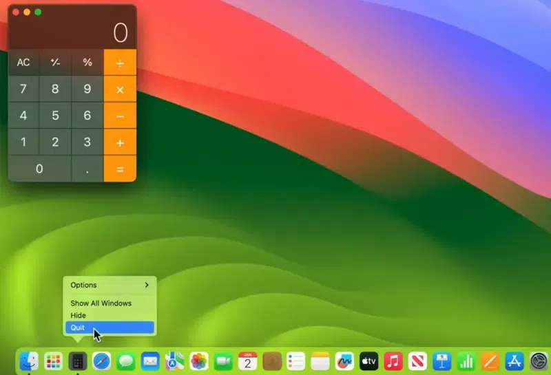Image resolution: width=551 pixels, height=375 pixels.
Task: Click the wide 0 key on Calculator
Action: [40, 169]
